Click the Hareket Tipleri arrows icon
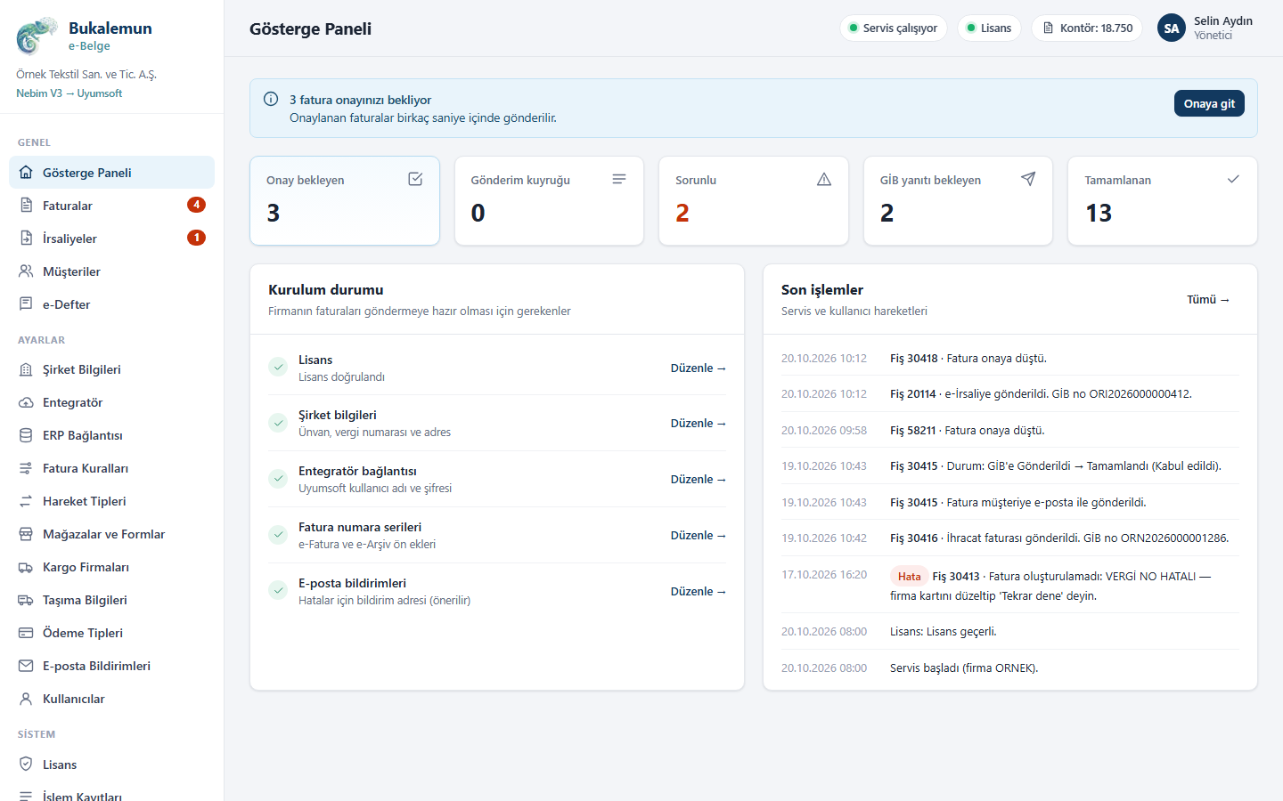 tap(26, 501)
